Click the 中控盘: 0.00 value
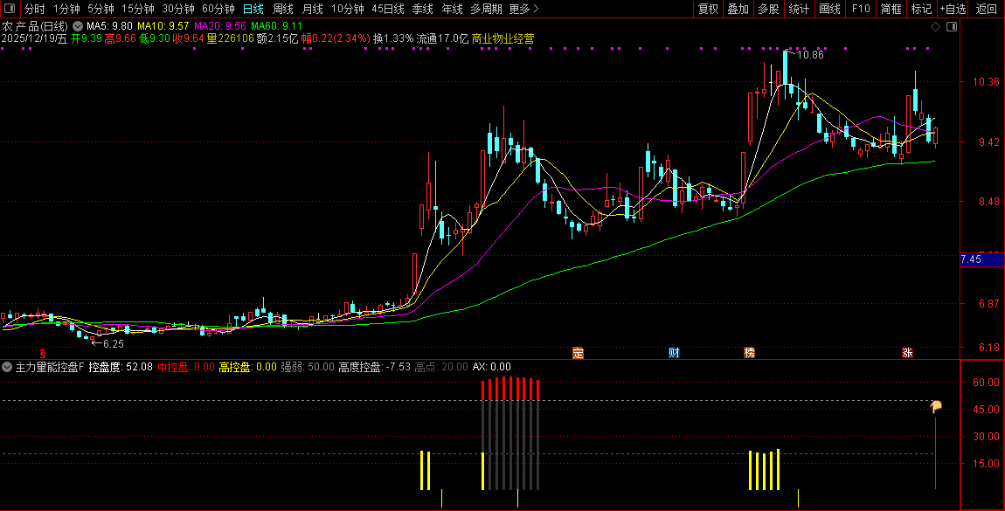1005x511 pixels. click(186, 367)
